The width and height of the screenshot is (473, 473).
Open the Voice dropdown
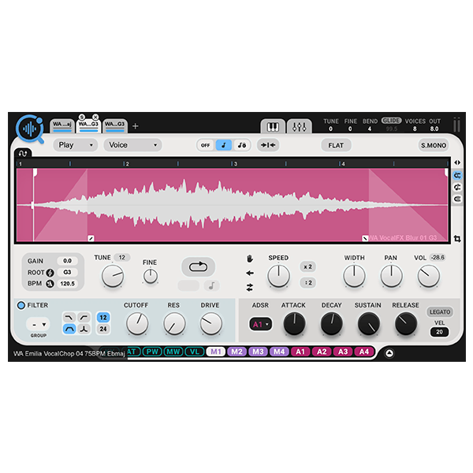132,145
